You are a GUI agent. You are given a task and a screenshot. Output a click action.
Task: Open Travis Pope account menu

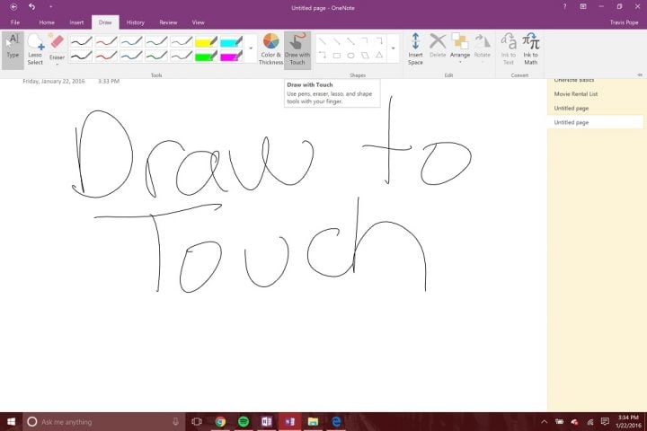tap(624, 22)
